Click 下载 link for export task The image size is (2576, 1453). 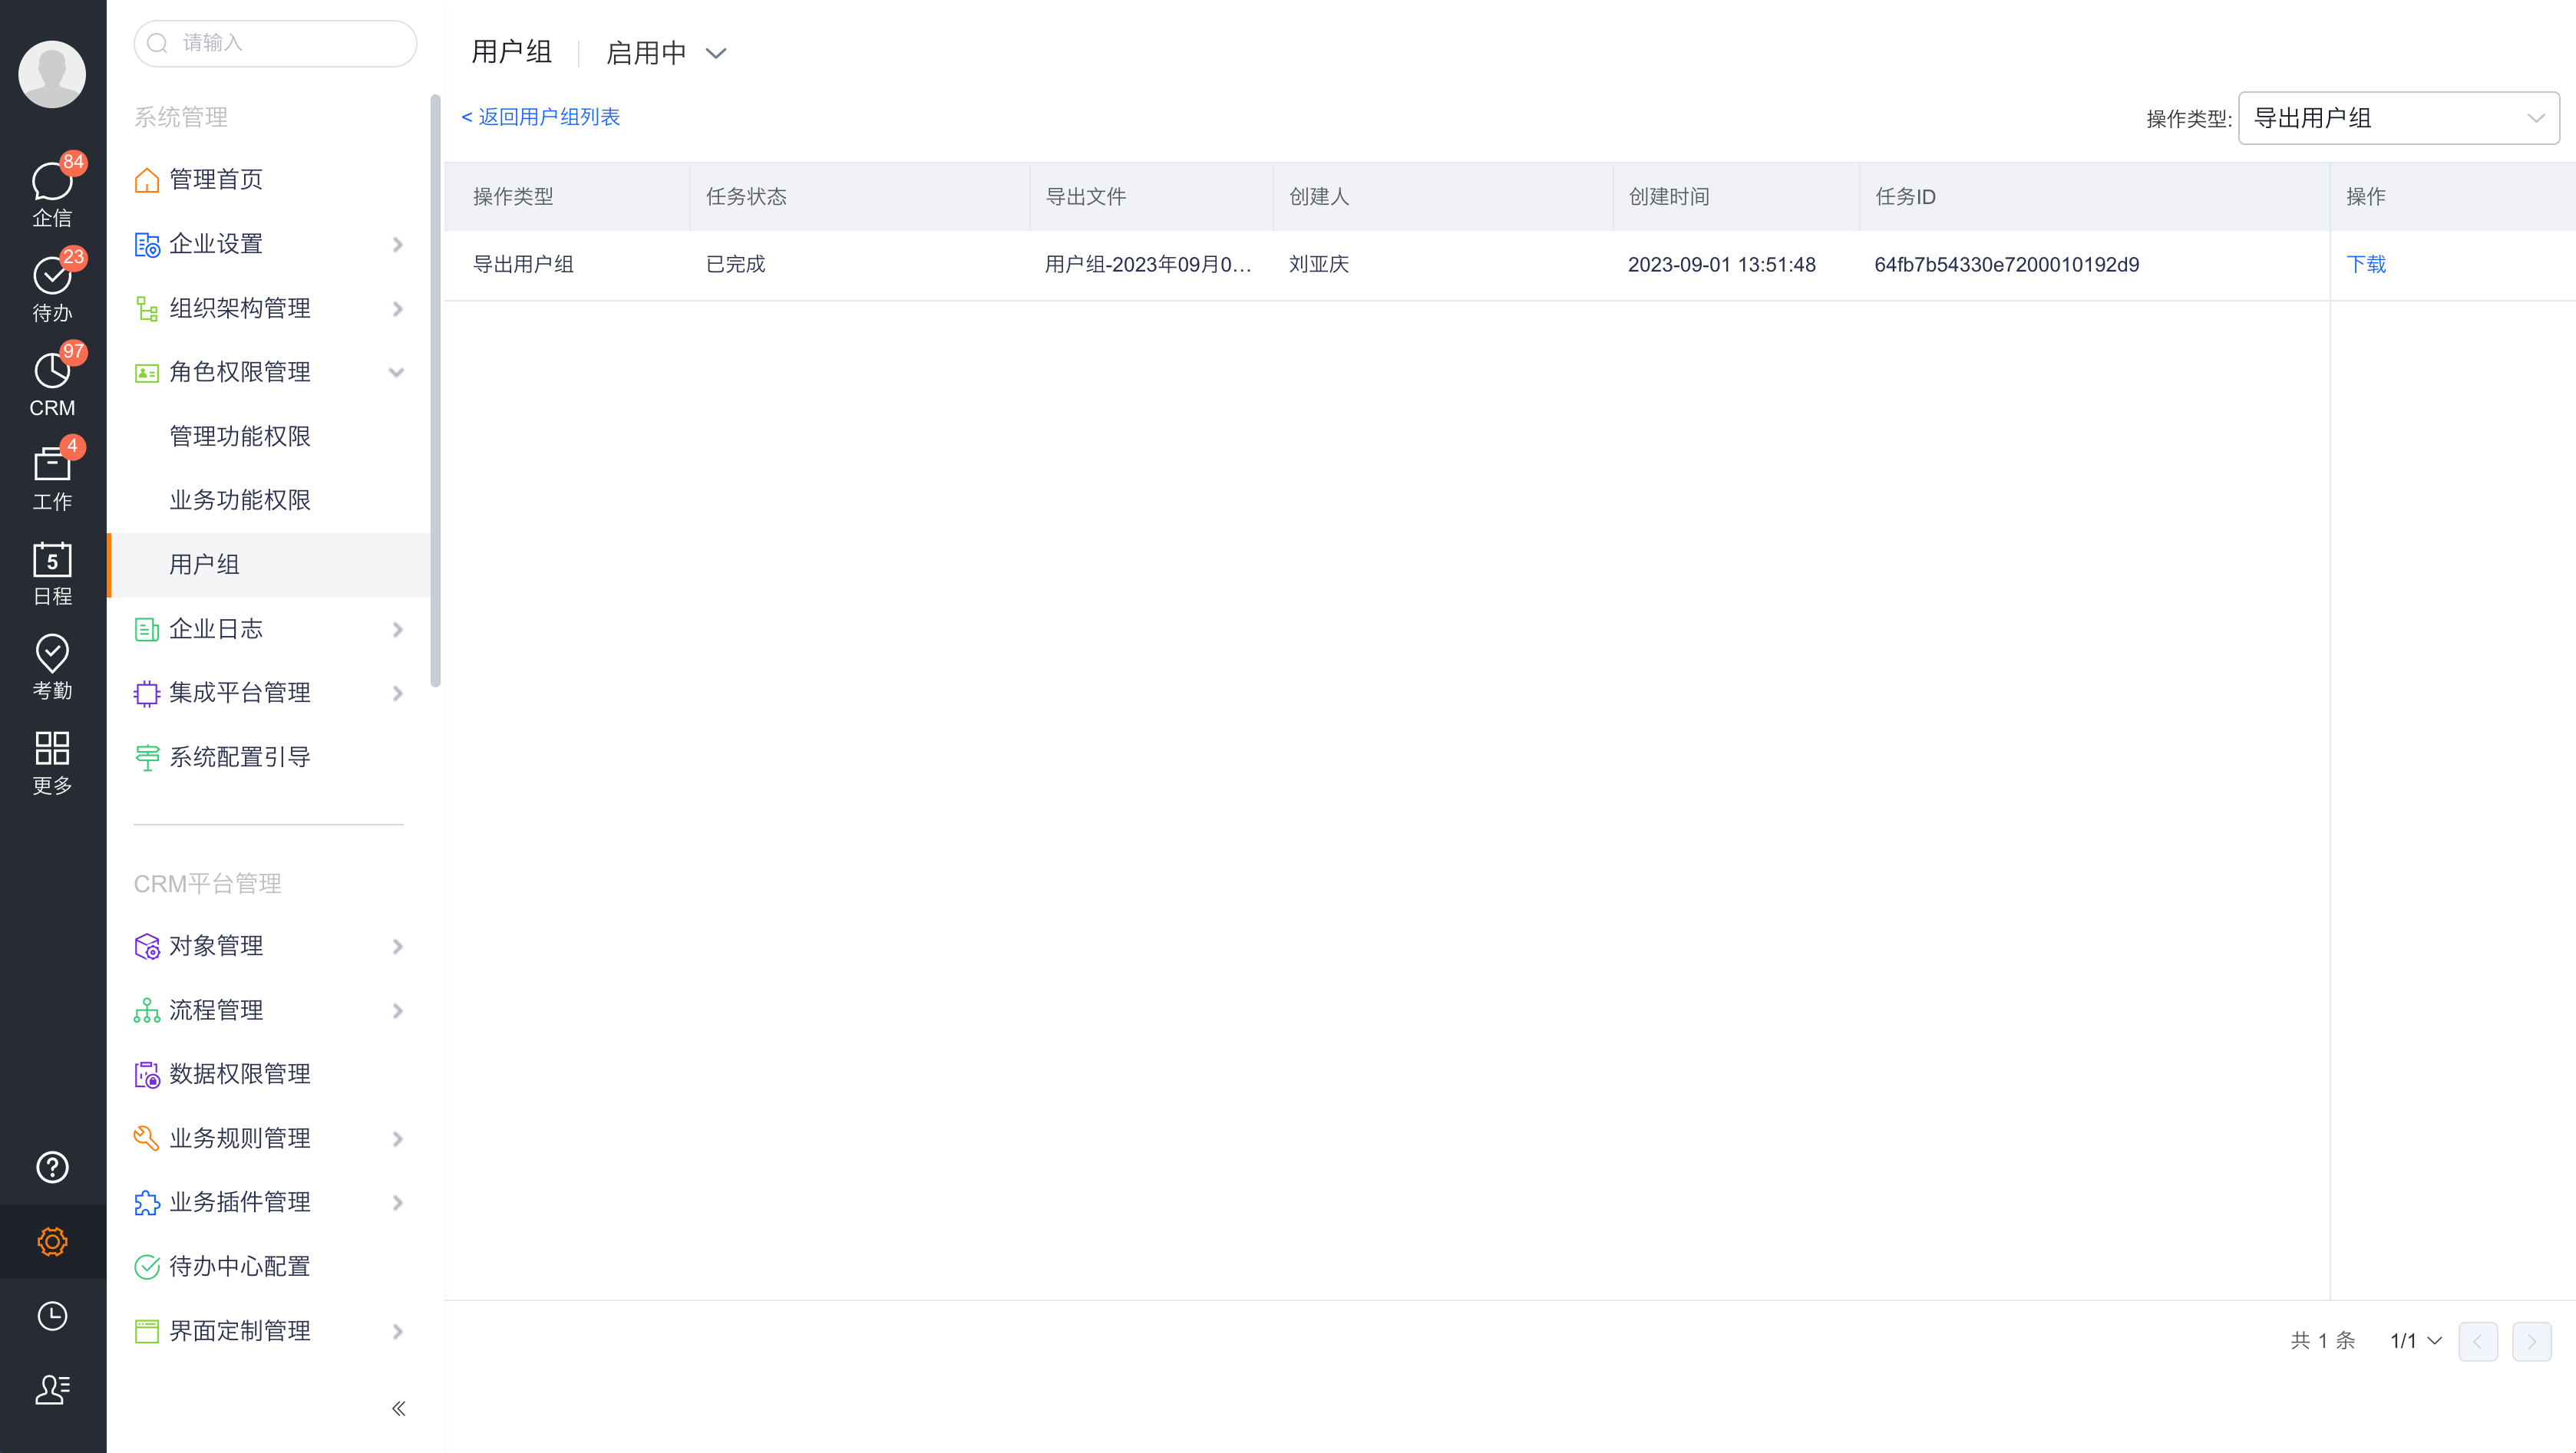point(2366,265)
